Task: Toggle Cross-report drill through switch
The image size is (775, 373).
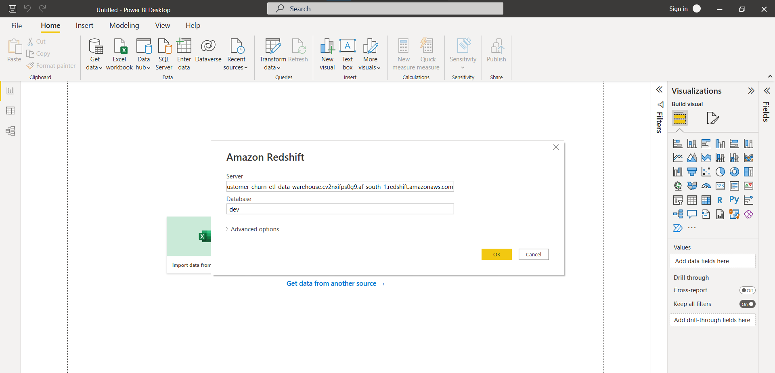Action: (x=747, y=290)
